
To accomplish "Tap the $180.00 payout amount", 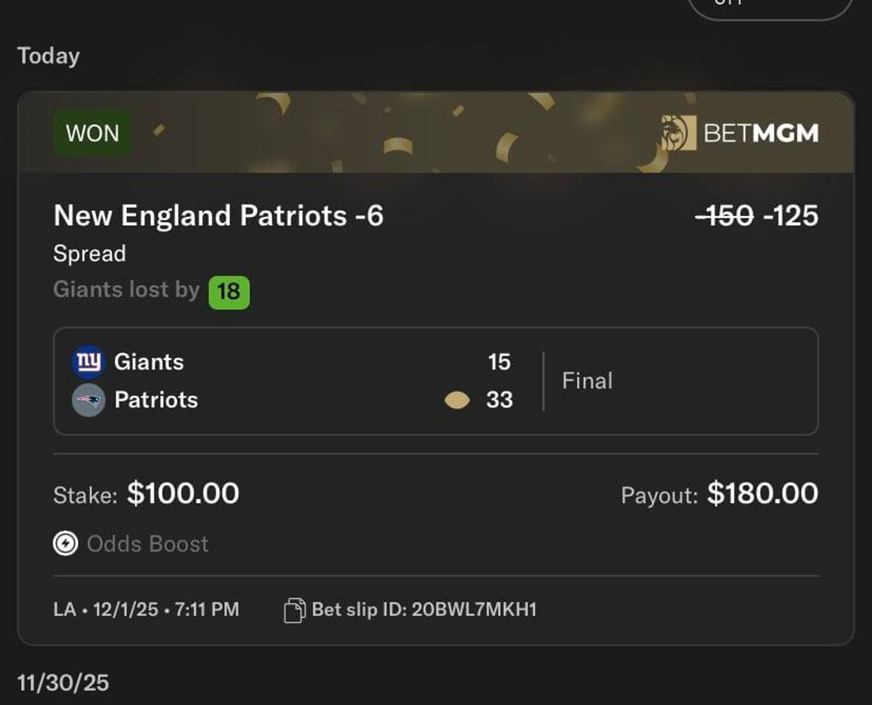I will (763, 493).
